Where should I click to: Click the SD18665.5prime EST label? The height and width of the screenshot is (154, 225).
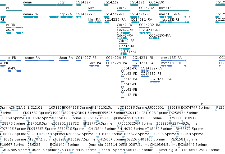pyautogui.click(x=148, y=118)
